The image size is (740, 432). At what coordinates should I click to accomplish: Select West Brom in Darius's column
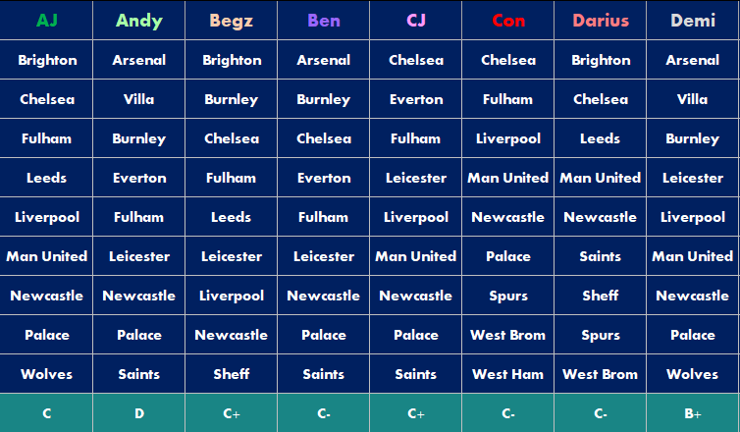[x=600, y=374]
